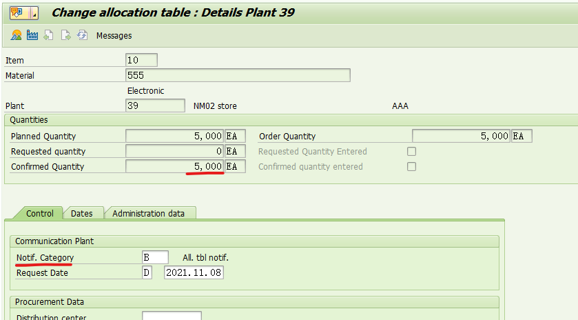Click the 'Notif. Category' label
The height and width of the screenshot is (320, 578).
45,258
